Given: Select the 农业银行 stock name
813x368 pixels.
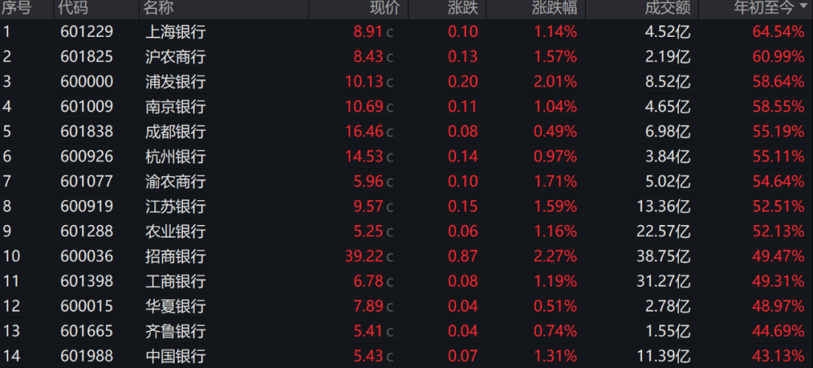Looking at the screenshot, I should coord(175,232).
